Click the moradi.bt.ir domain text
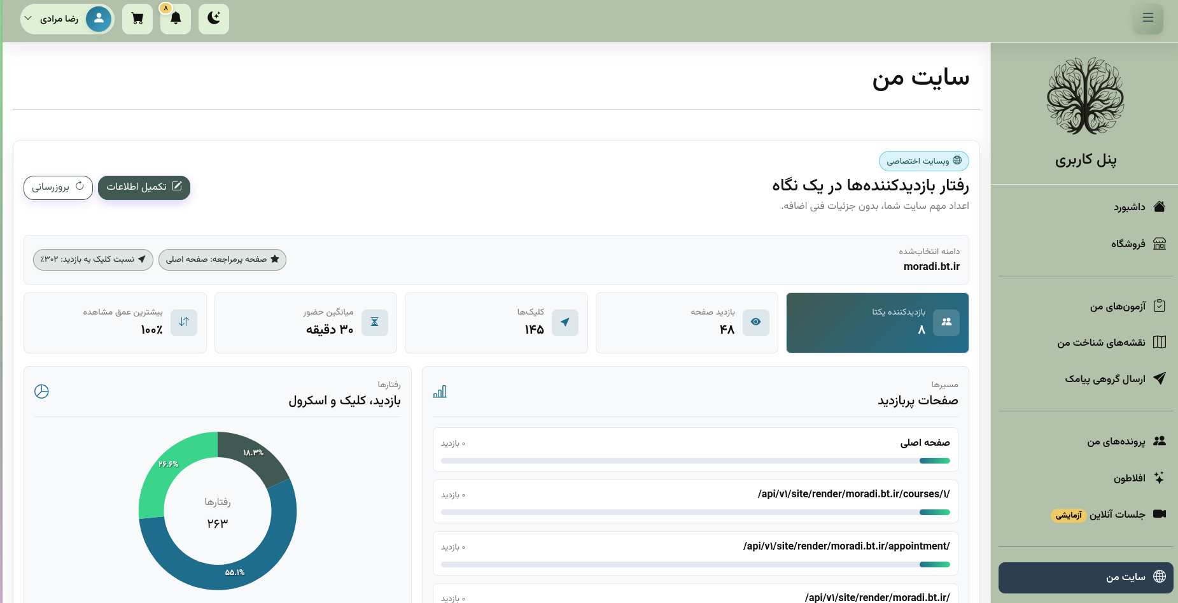1178x603 pixels. [x=932, y=266]
